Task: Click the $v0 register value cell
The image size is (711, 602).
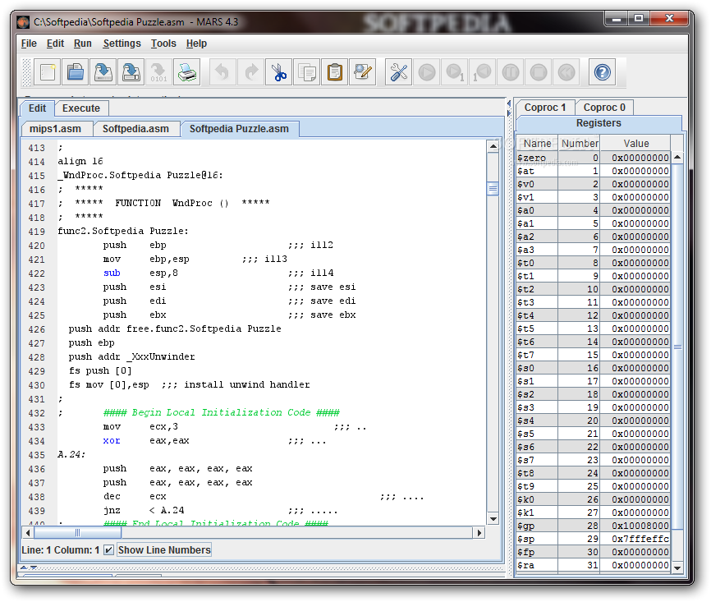Action: pyautogui.click(x=635, y=184)
